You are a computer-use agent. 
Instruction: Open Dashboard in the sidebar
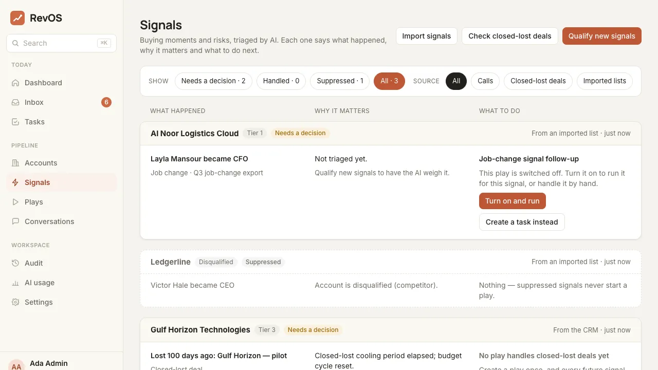point(62,83)
